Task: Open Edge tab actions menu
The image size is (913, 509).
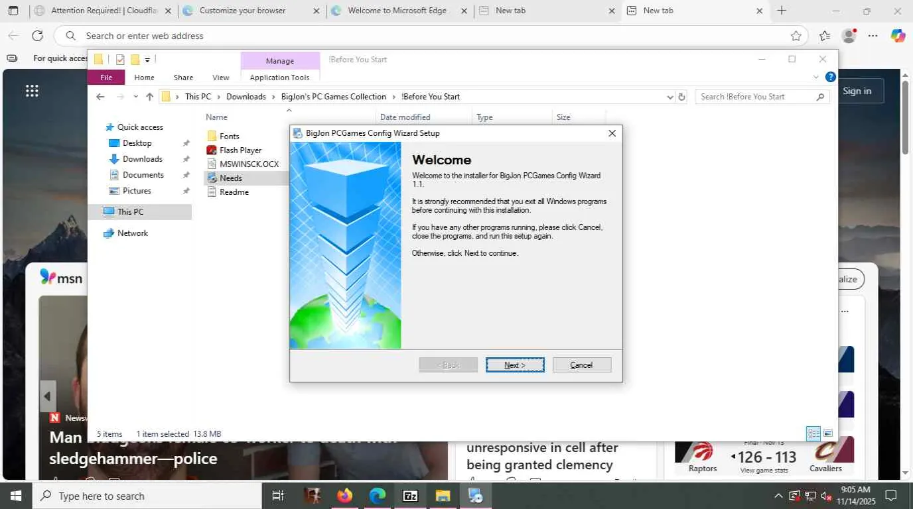Action: [13, 11]
